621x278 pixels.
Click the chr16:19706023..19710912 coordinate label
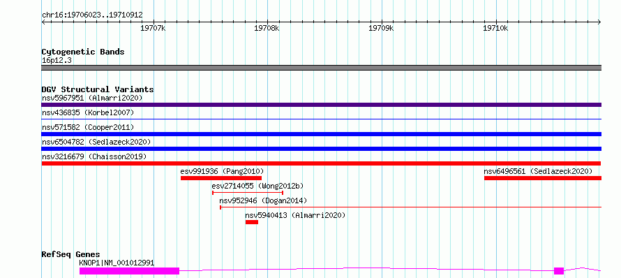92,15
